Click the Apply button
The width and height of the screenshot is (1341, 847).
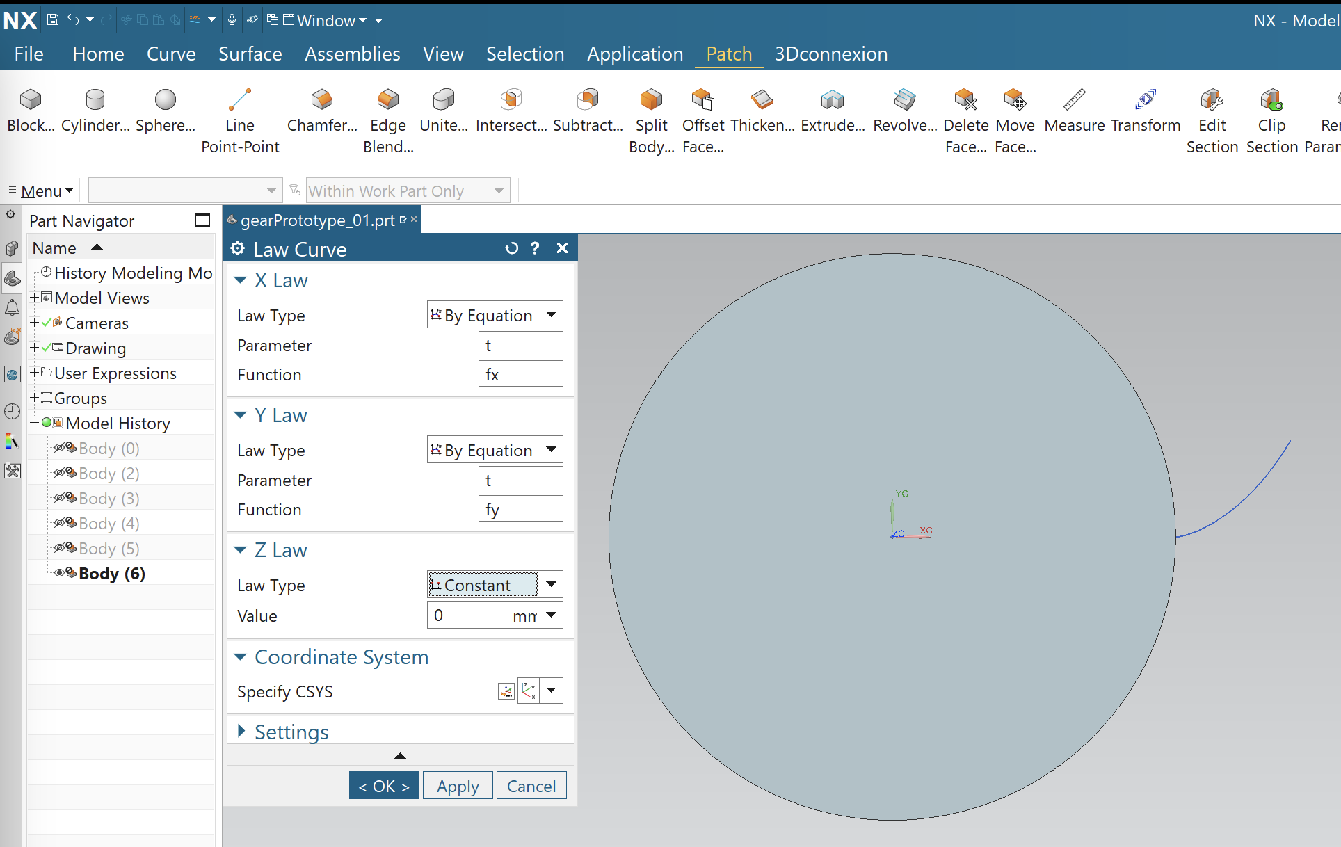(x=458, y=786)
